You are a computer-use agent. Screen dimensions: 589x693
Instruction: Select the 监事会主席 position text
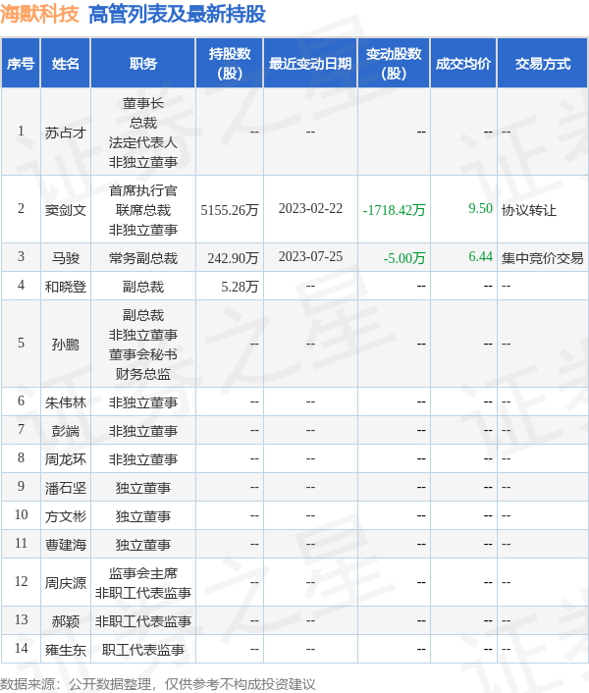[143, 573]
